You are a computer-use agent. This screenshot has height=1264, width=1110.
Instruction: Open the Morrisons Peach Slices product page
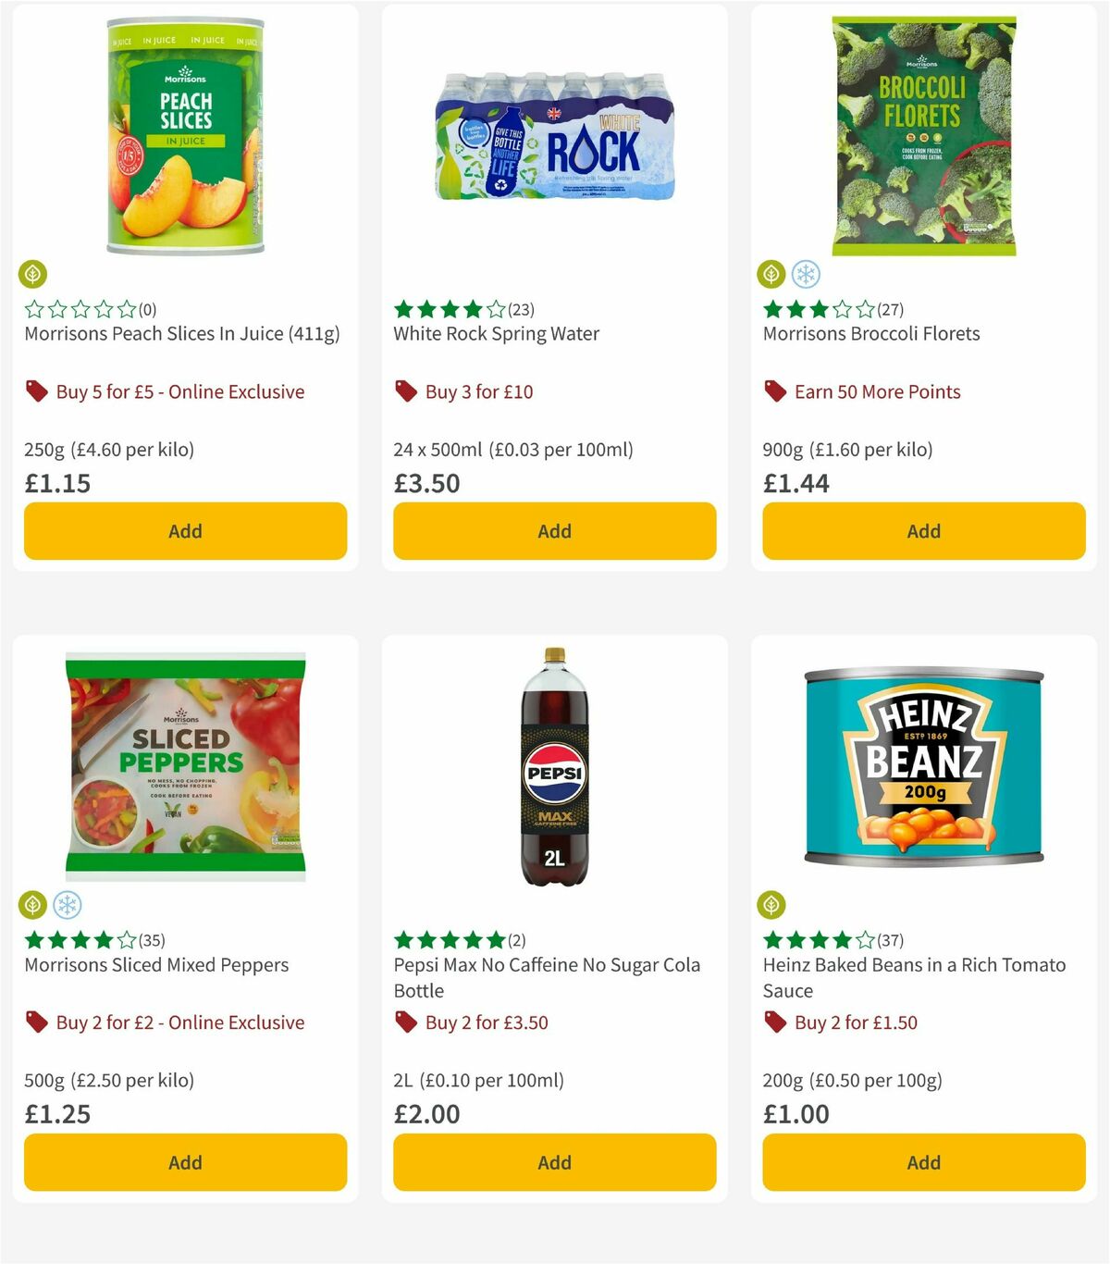[180, 333]
